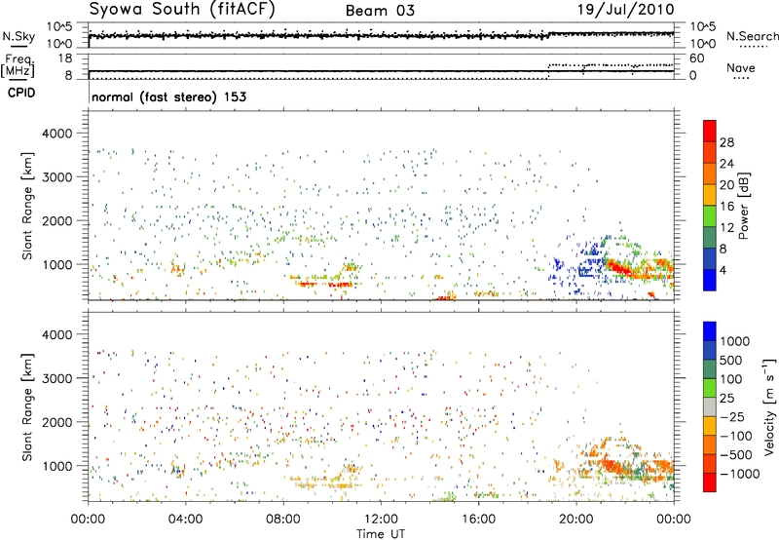The width and height of the screenshot is (779, 540).
Task: Click the "500" Velocity color bar label
Action: point(731,360)
